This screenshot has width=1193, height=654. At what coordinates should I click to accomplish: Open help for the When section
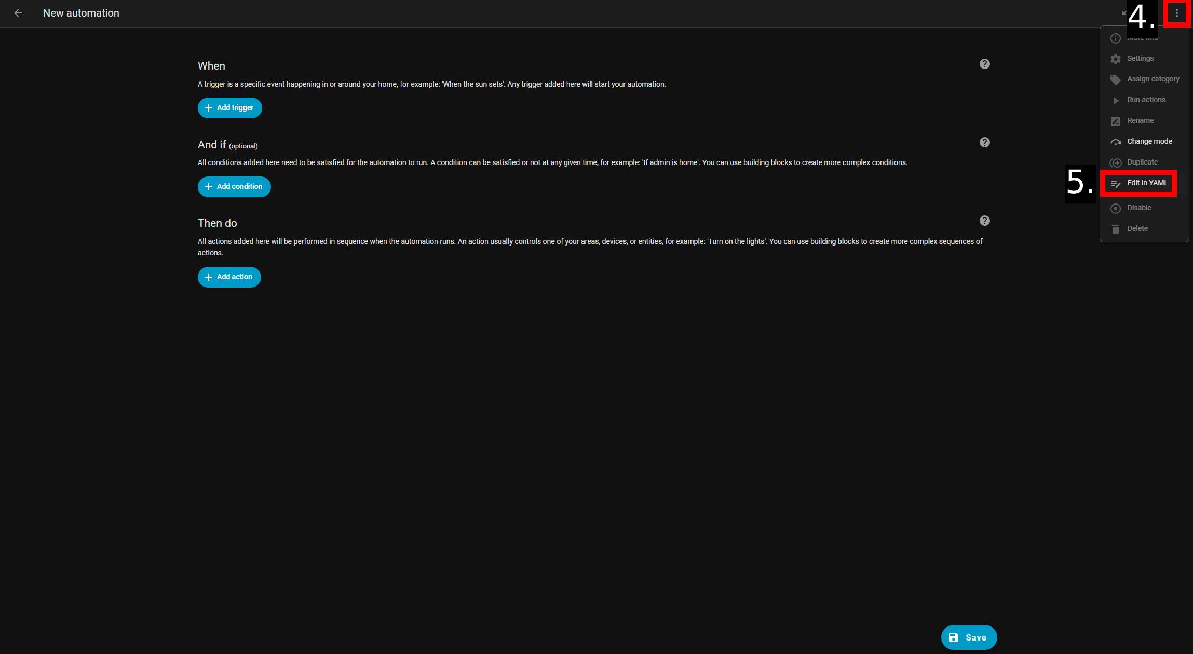984,64
